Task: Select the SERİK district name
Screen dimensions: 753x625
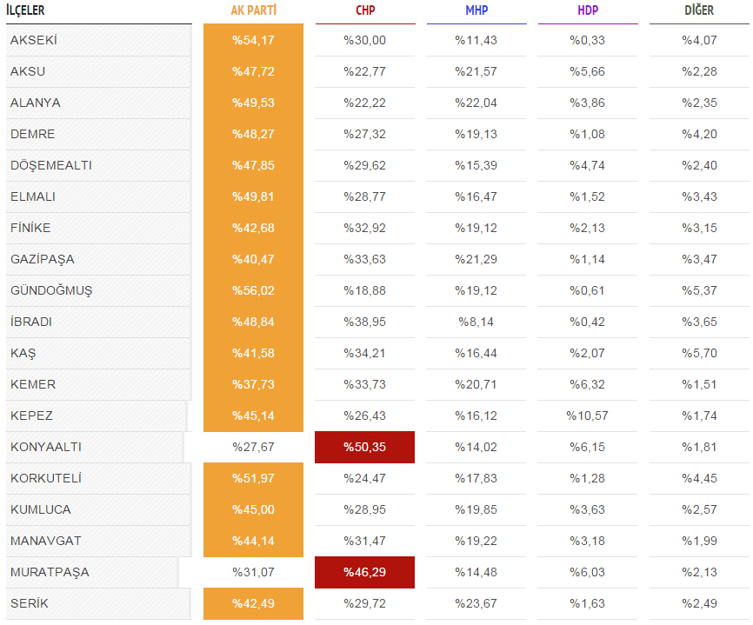Action: pyautogui.click(x=30, y=603)
